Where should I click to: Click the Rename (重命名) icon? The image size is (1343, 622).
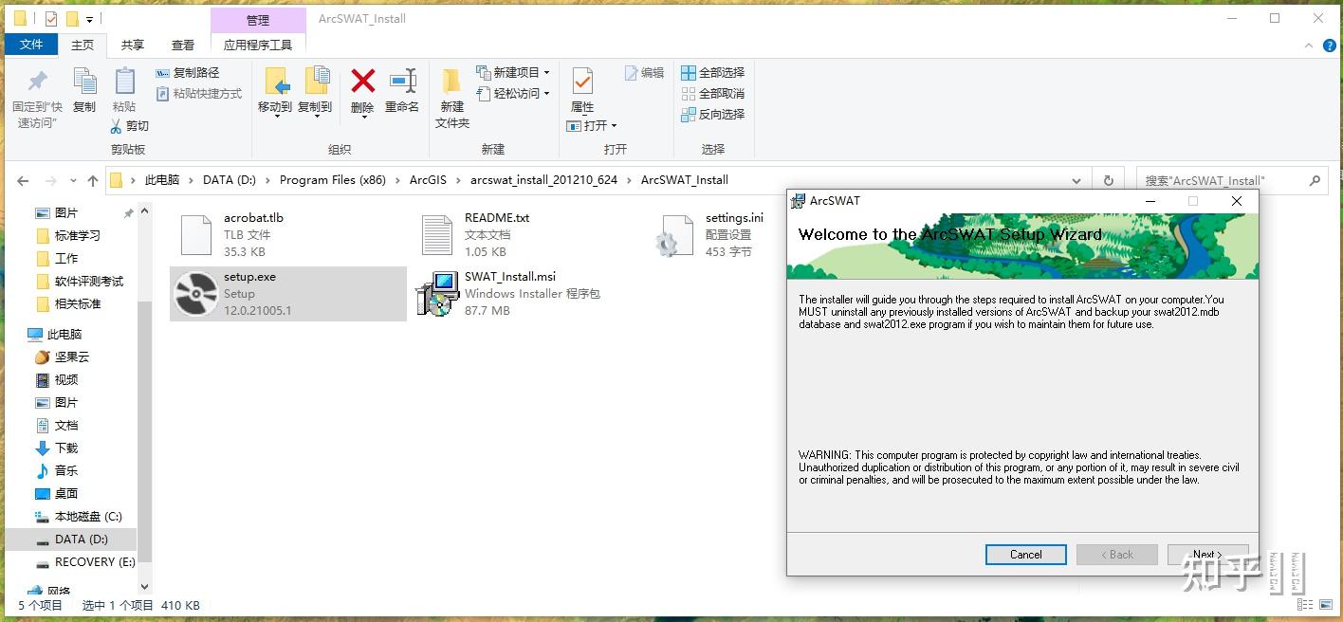[x=402, y=81]
